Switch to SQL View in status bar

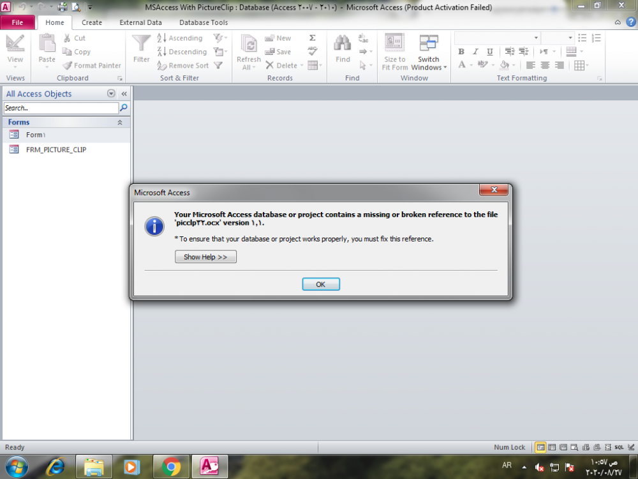619,447
